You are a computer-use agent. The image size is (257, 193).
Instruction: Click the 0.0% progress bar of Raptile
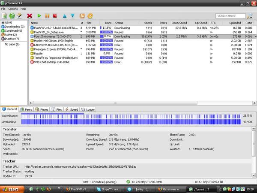[x=106, y=54]
